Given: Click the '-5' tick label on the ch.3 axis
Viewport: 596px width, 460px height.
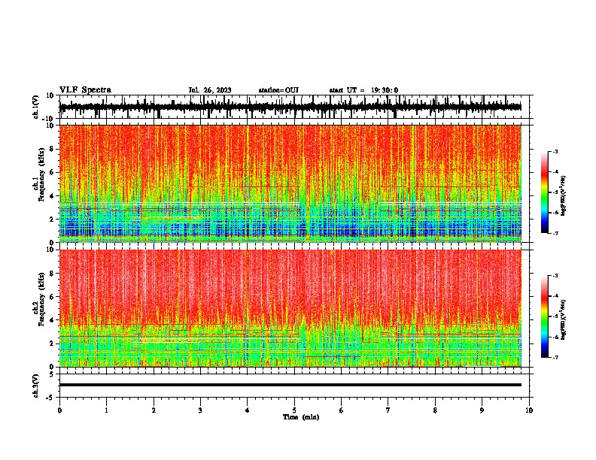Looking at the screenshot, I should coord(50,398).
